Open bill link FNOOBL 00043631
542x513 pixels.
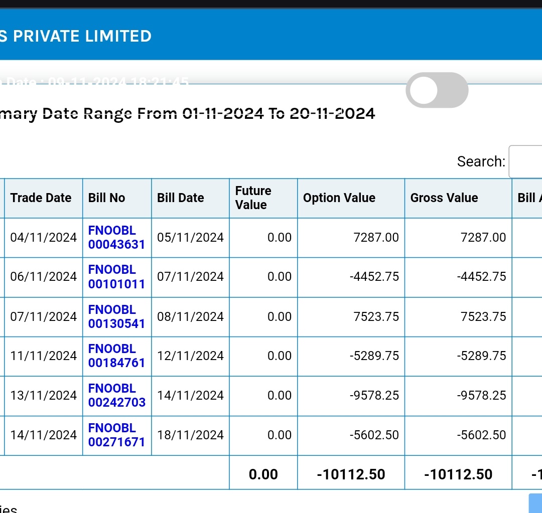(x=116, y=237)
